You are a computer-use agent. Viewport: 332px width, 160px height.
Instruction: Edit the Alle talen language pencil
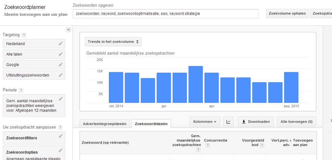click(61, 54)
